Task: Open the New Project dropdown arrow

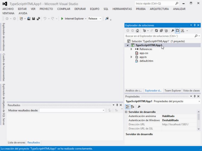Action: [x=25, y=19]
